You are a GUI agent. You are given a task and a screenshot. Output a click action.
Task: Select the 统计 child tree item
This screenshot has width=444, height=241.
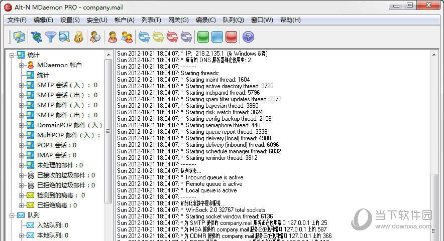43,75
